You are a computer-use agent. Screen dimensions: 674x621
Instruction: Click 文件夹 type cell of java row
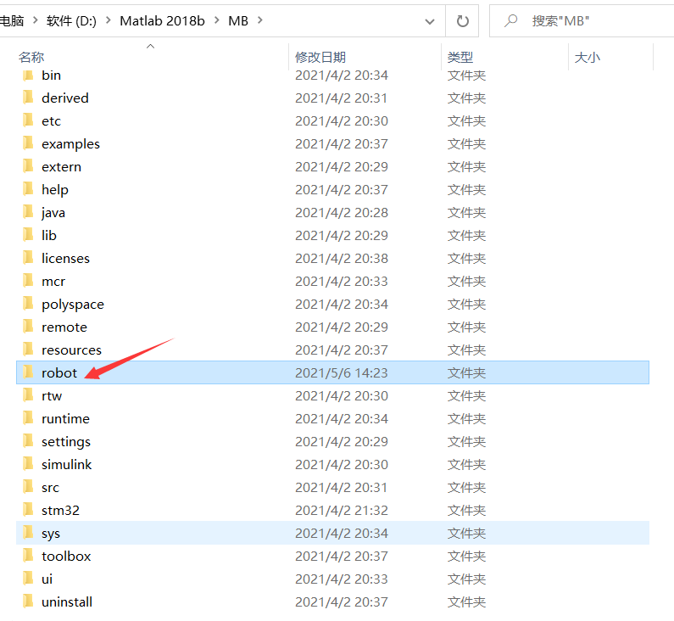[466, 212]
